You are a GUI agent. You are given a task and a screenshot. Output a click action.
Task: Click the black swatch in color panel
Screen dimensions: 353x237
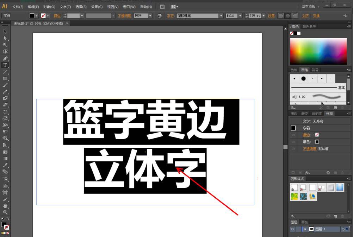[x=295, y=33]
